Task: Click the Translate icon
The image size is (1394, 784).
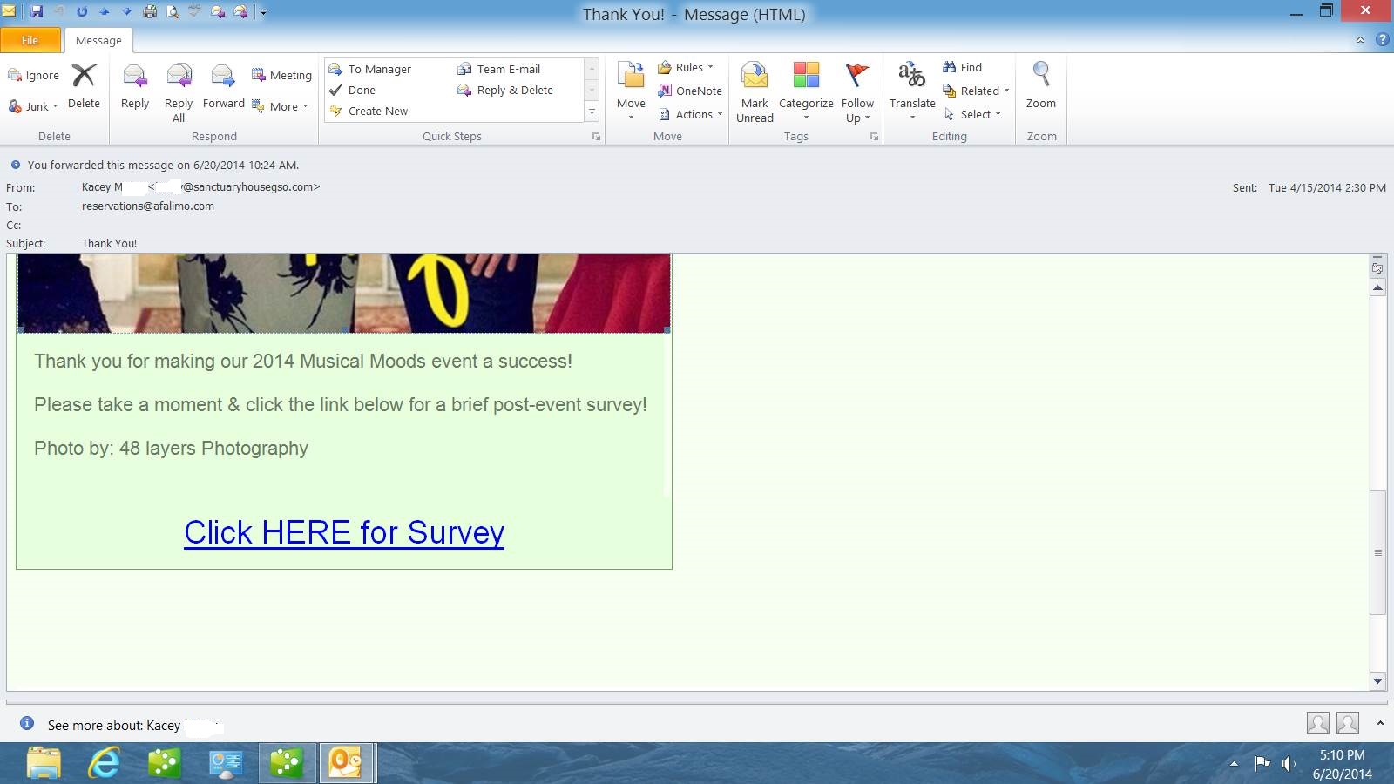Action: point(911,77)
